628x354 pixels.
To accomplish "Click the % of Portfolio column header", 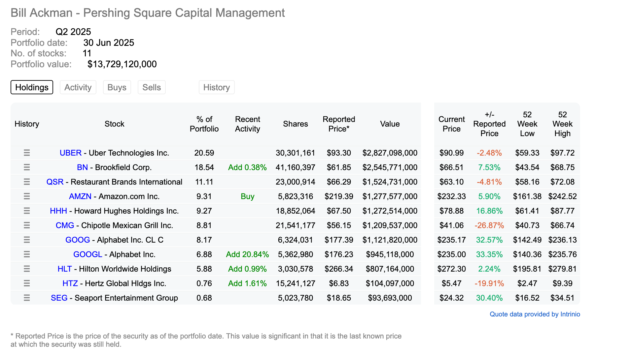I will [204, 124].
